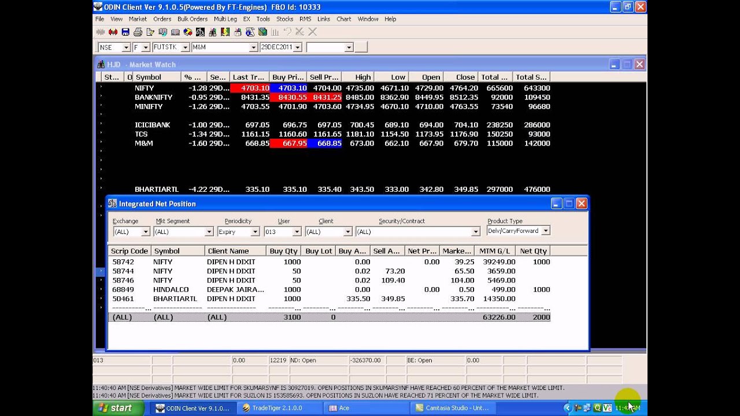Click the green 3D box toolbar icon
This screenshot has height=416, width=740.
point(262,32)
